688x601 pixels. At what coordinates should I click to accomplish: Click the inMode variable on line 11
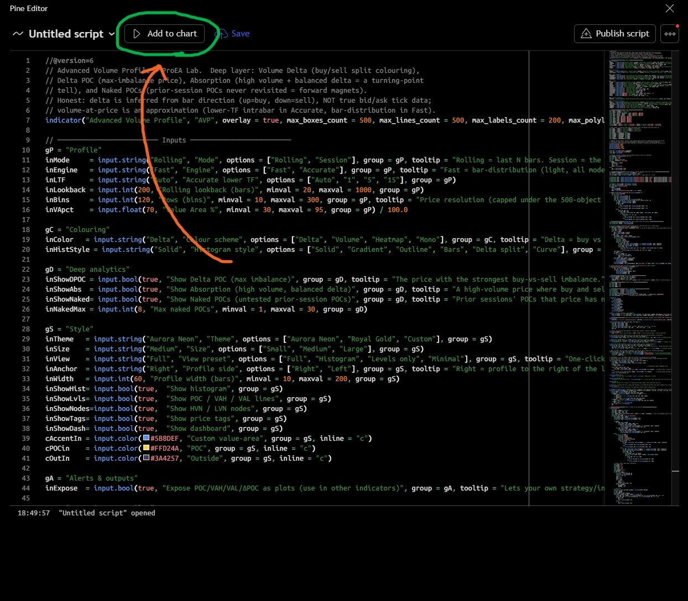58,160
